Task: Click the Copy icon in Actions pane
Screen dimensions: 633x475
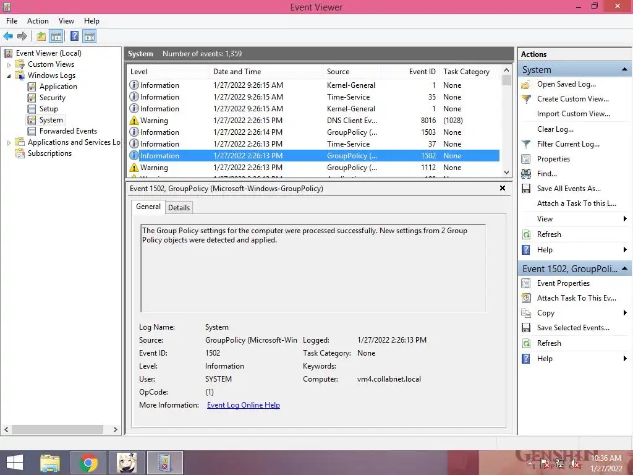Action: [x=526, y=313]
